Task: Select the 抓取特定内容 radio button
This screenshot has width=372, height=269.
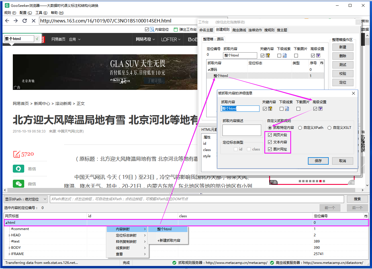Action: pyautogui.click(x=270, y=128)
